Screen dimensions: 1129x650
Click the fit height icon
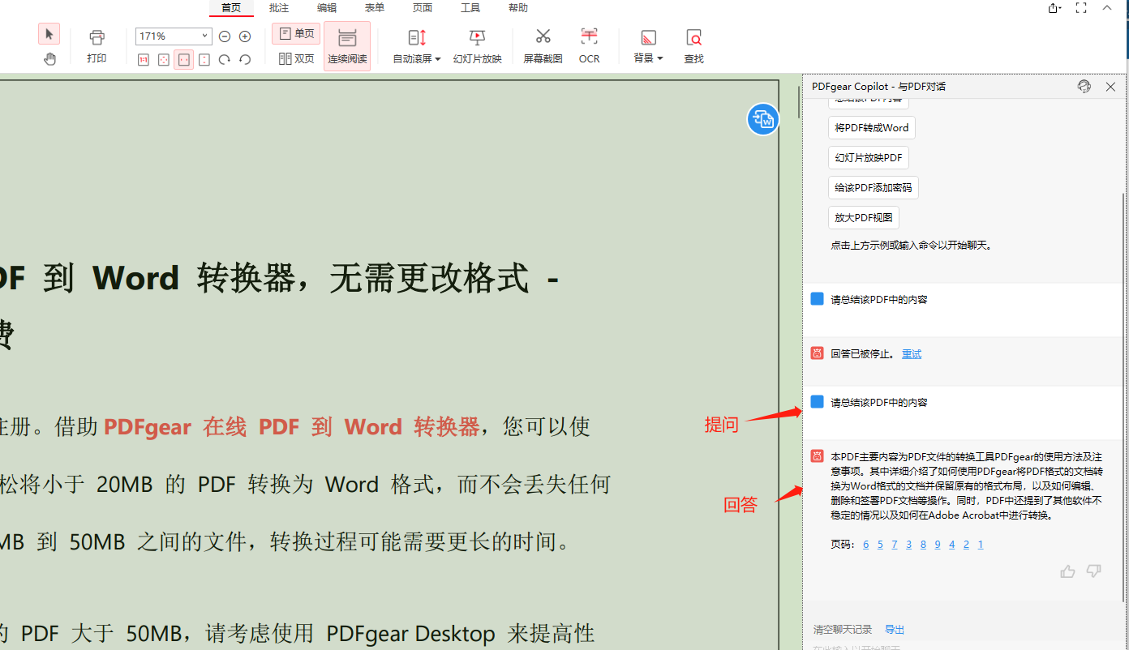click(204, 59)
